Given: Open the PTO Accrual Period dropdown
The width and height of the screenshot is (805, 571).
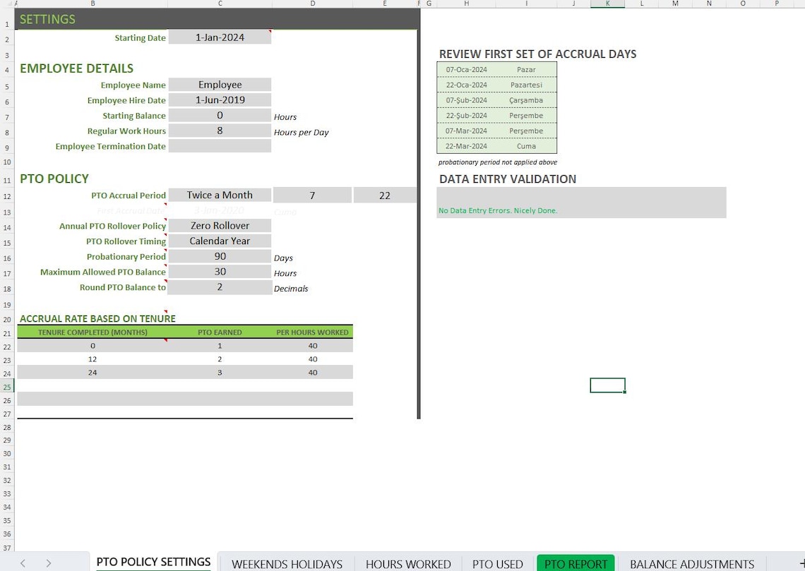Looking at the screenshot, I should 219,195.
